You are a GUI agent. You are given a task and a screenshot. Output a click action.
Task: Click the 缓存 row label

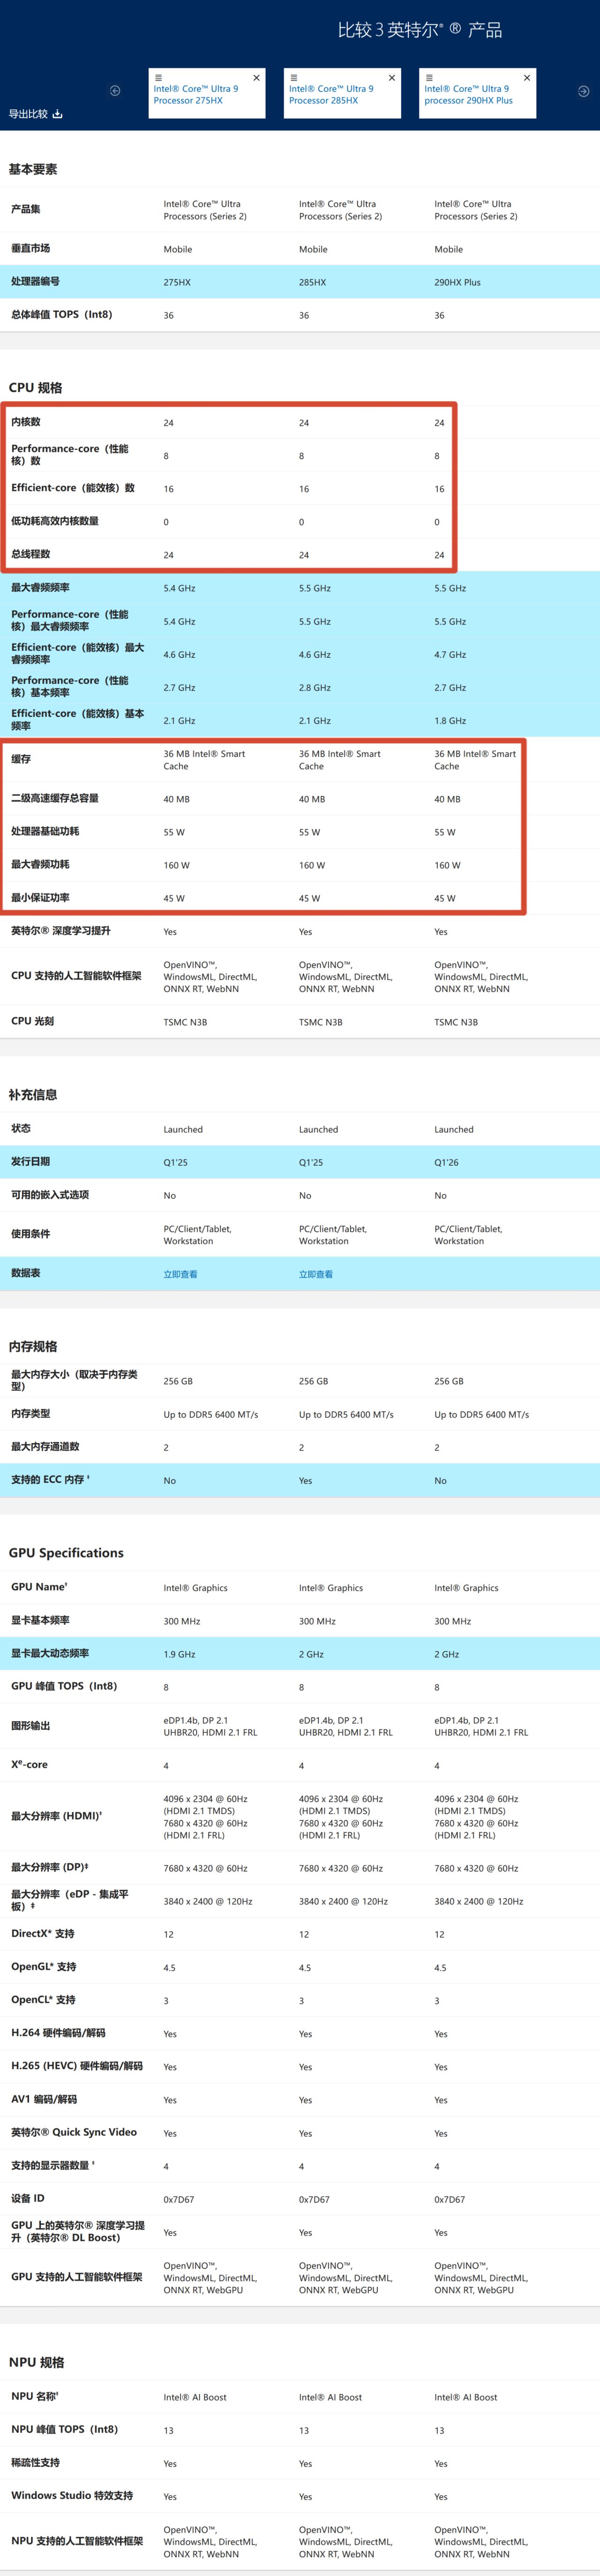pyautogui.click(x=21, y=760)
